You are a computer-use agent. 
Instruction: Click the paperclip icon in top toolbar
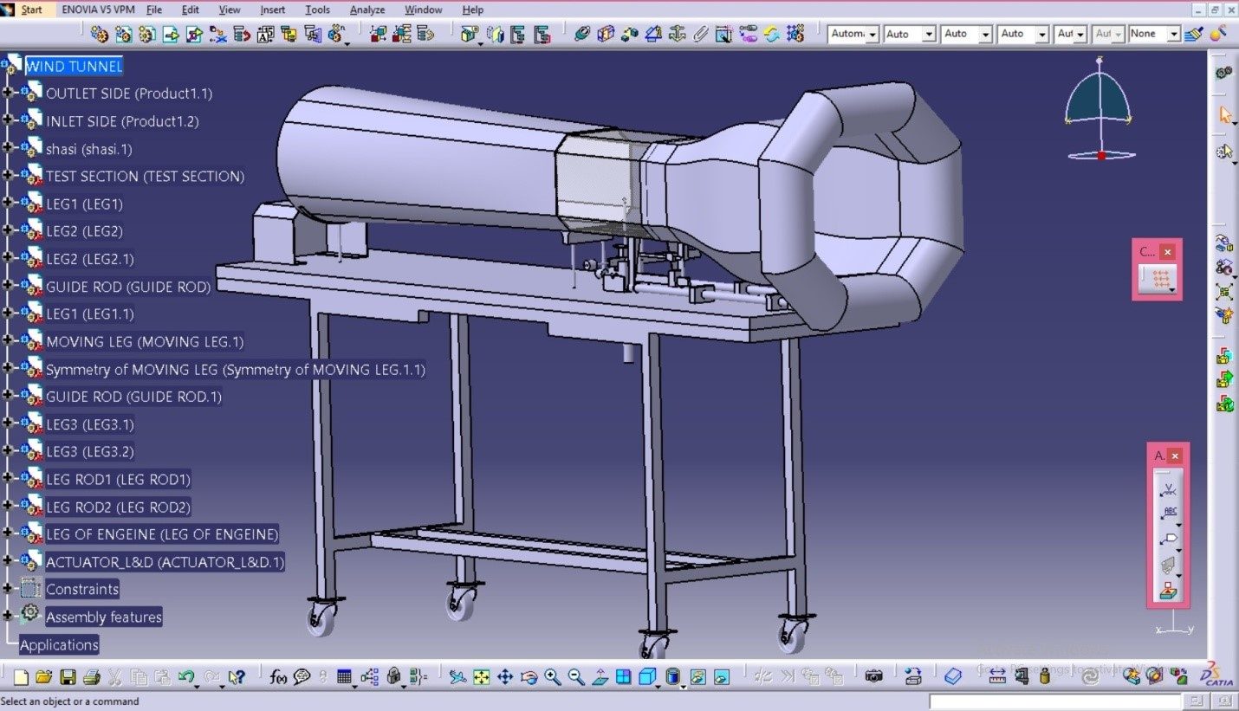(x=700, y=34)
